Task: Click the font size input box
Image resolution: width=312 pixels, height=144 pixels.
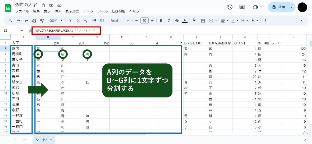Action: pos(144,21)
